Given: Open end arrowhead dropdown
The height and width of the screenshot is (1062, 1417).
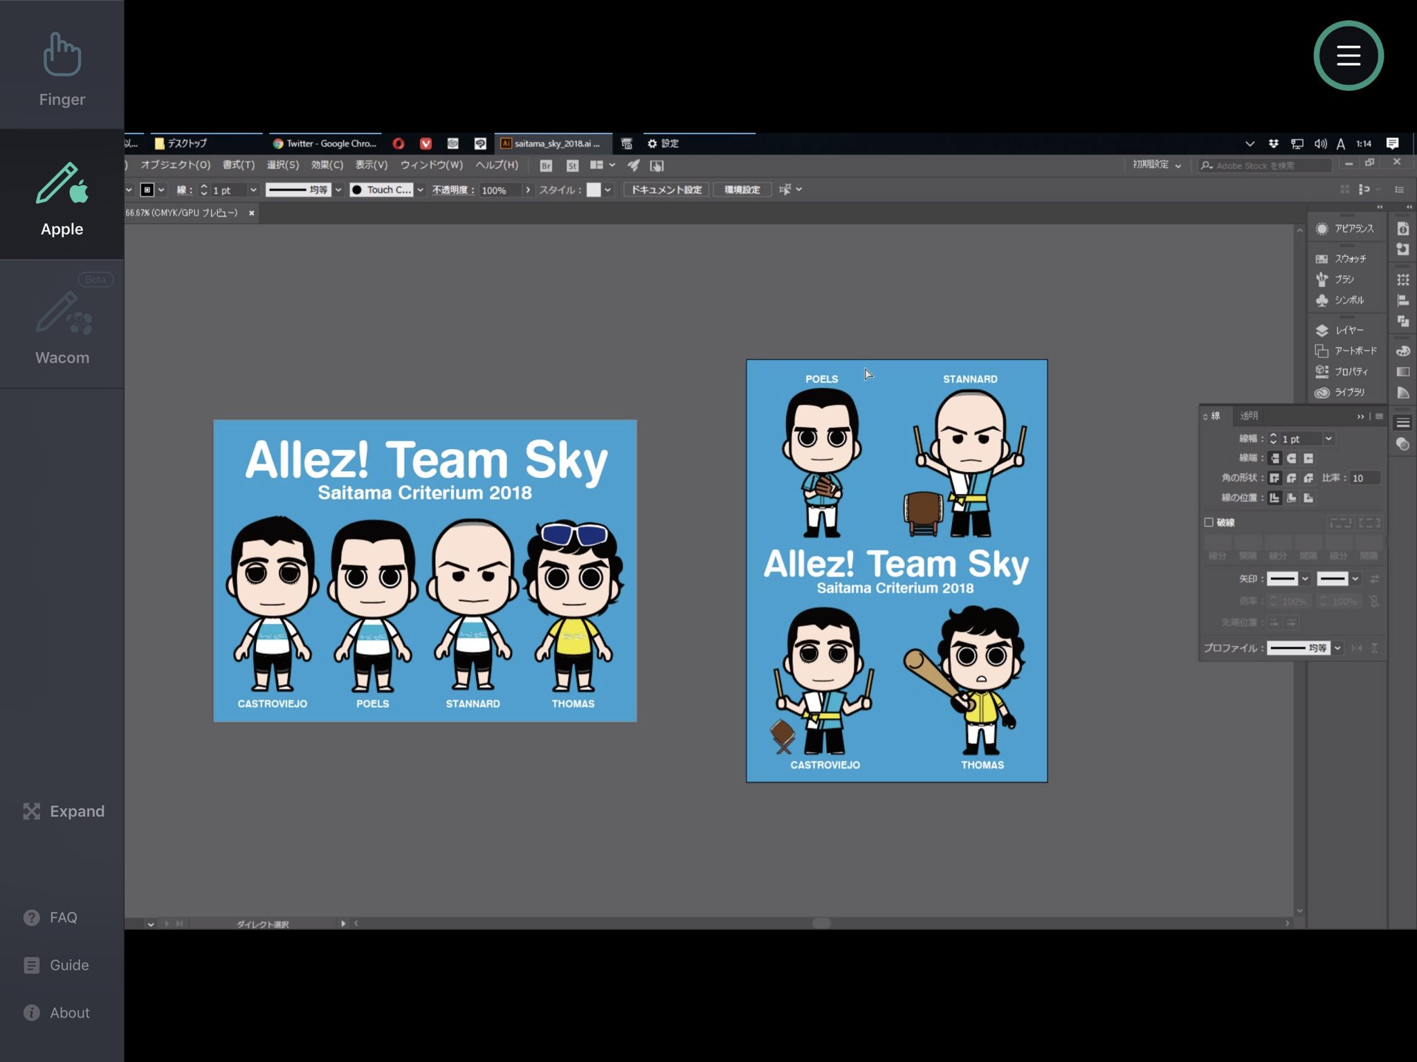Looking at the screenshot, I should click(1355, 578).
